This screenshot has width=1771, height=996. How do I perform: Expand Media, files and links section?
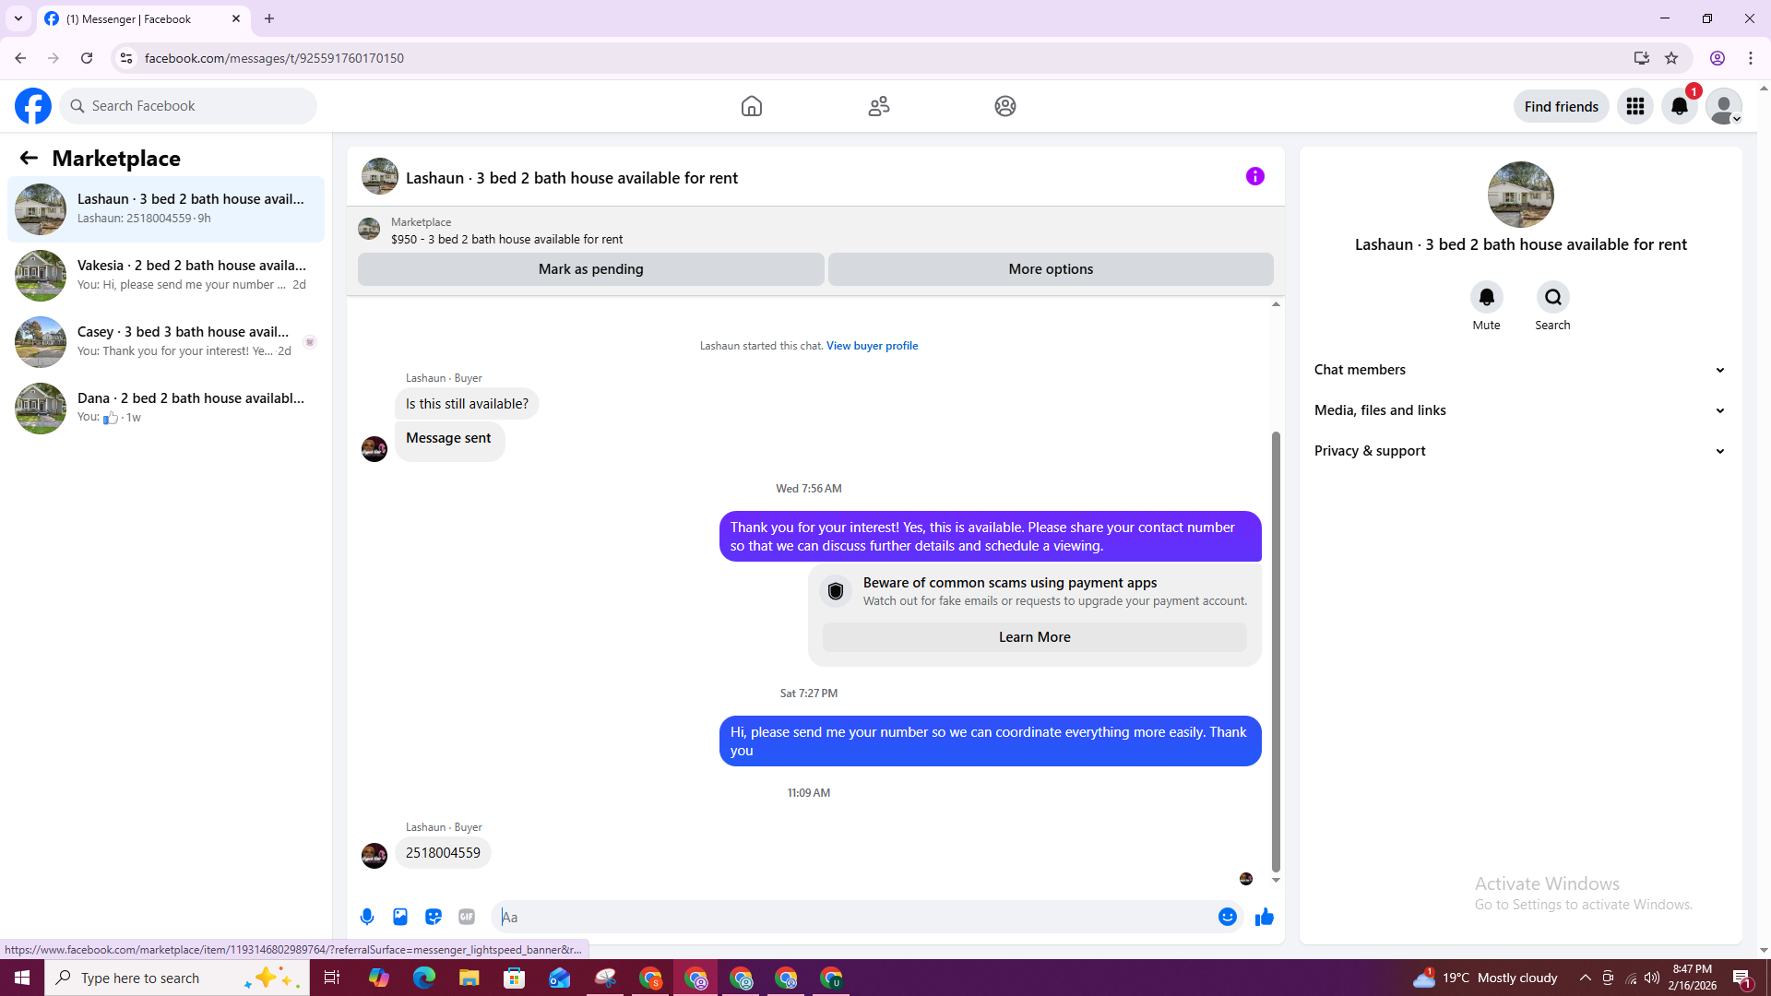1521,410
